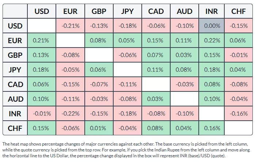Click the gray 0.00% USD/INR cell
The image size is (255, 162).
point(212,26)
